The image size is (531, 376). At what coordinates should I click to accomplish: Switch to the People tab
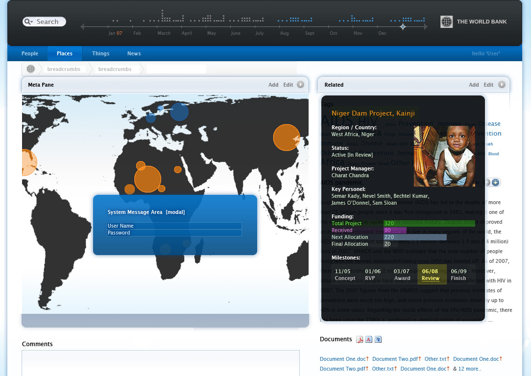coord(30,54)
